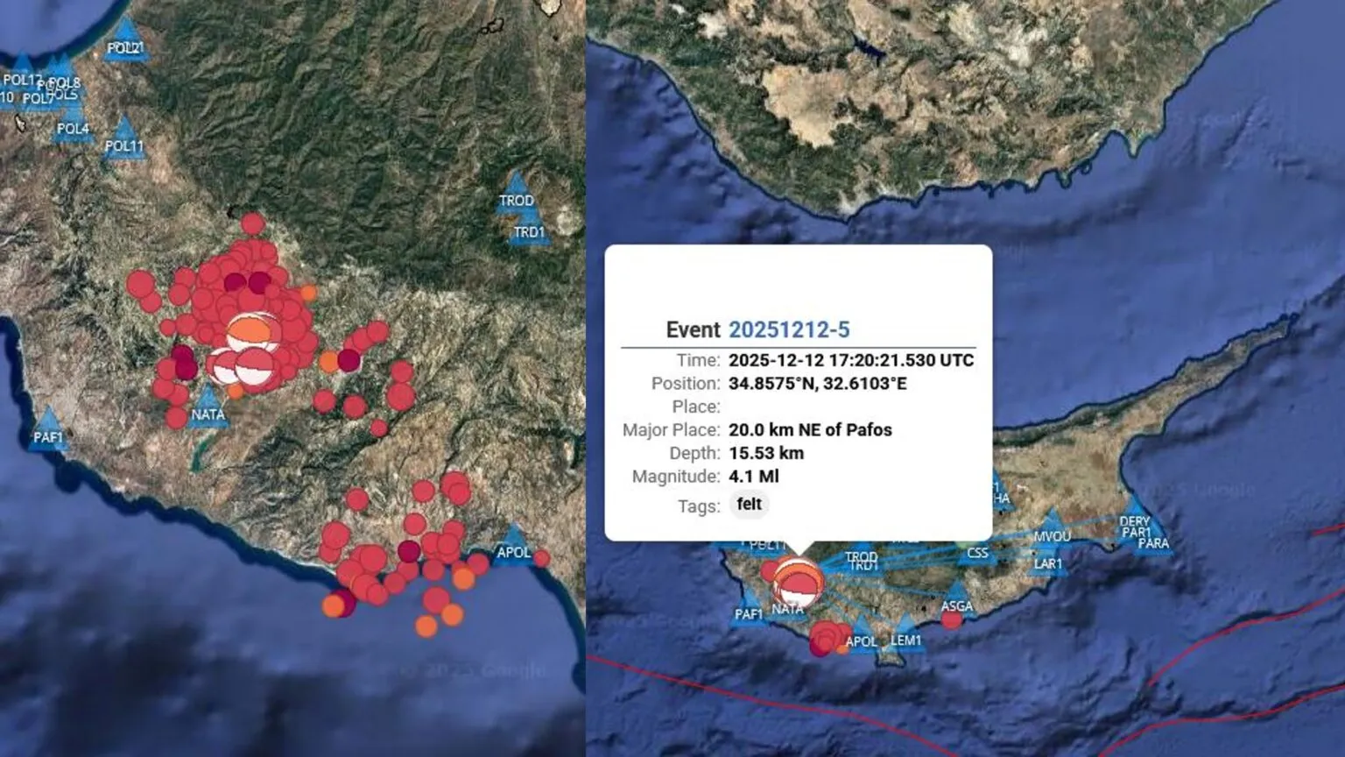The image size is (1345, 757).
Task: Click the DERY station marker
Action: (x=1135, y=515)
